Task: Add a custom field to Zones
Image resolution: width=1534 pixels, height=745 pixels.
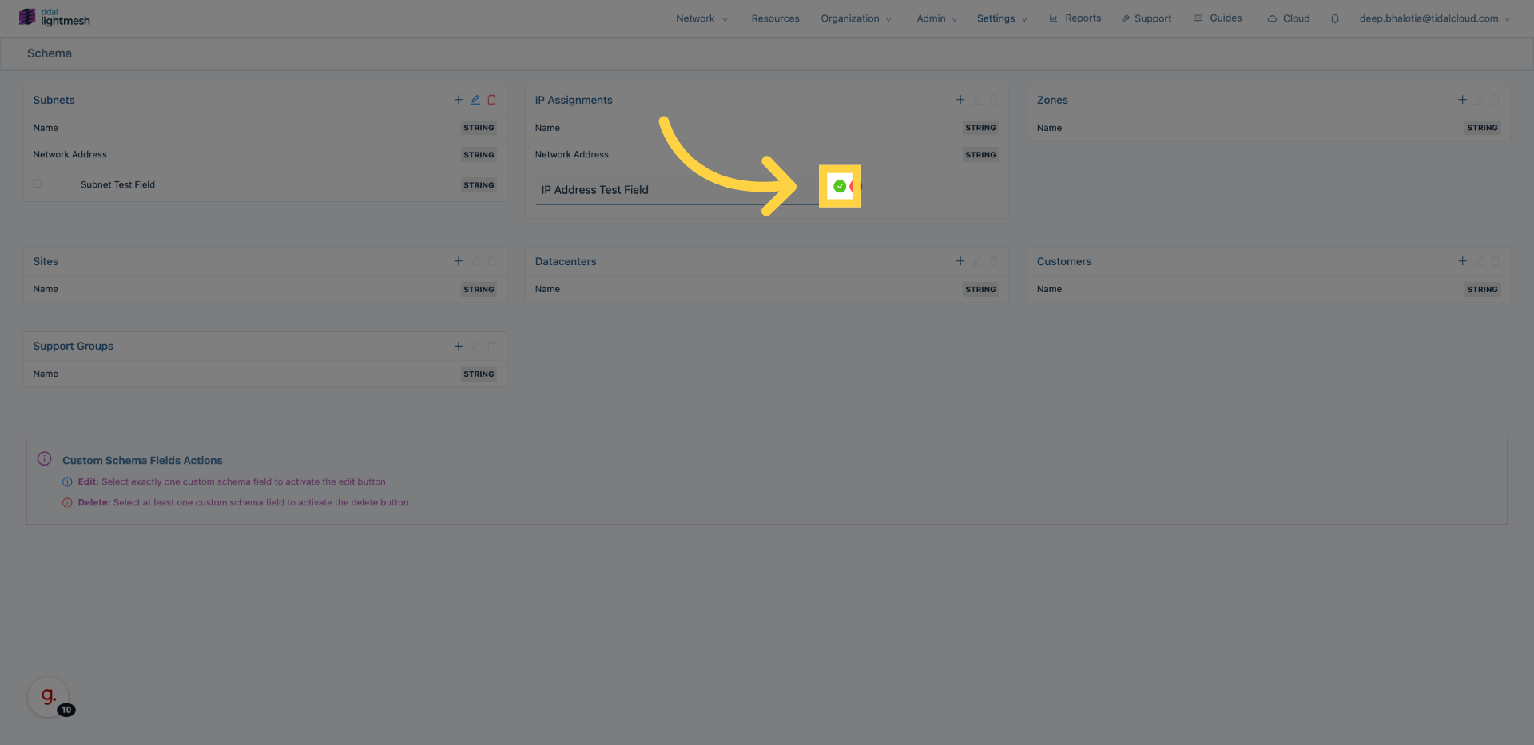Action: pos(1462,100)
